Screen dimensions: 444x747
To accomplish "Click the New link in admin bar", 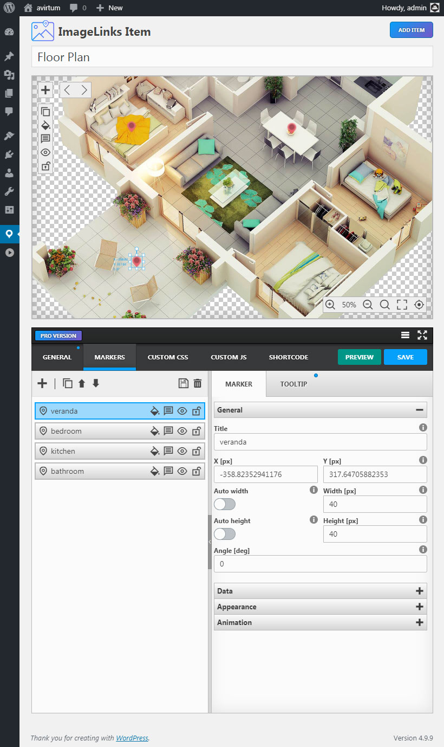I will [x=109, y=8].
